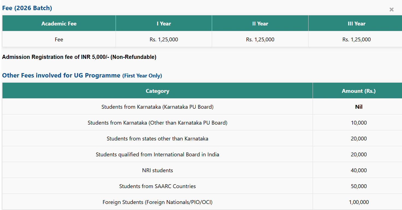Click the Fee (2026 Batch) heading
This screenshot has width=402, height=210.
[27, 8]
